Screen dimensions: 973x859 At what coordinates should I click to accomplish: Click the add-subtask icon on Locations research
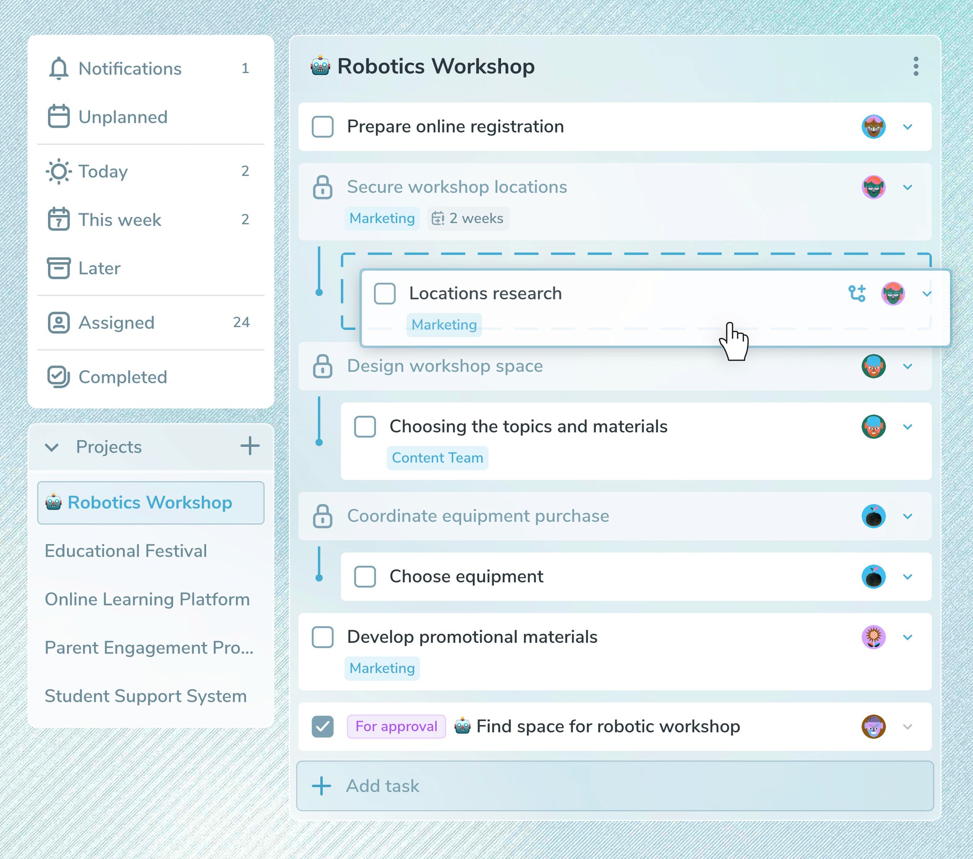(857, 293)
